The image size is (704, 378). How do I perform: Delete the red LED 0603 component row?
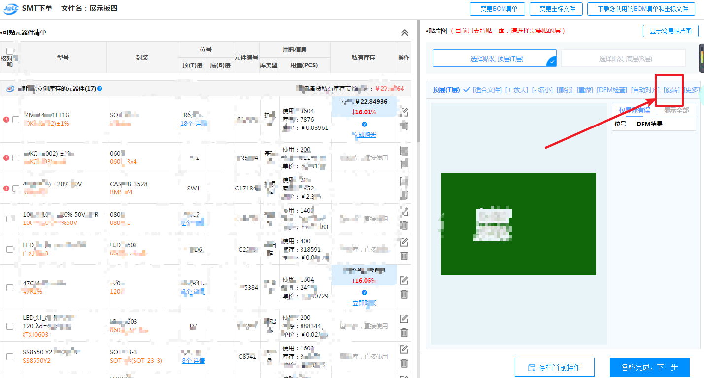click(404, 333)
